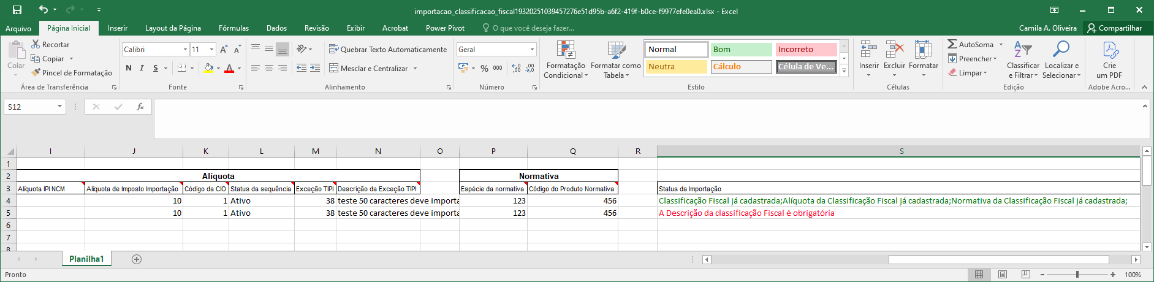Viewport: 1154px width, 282px height.
Task: Align text right
Action: [283, 68]
